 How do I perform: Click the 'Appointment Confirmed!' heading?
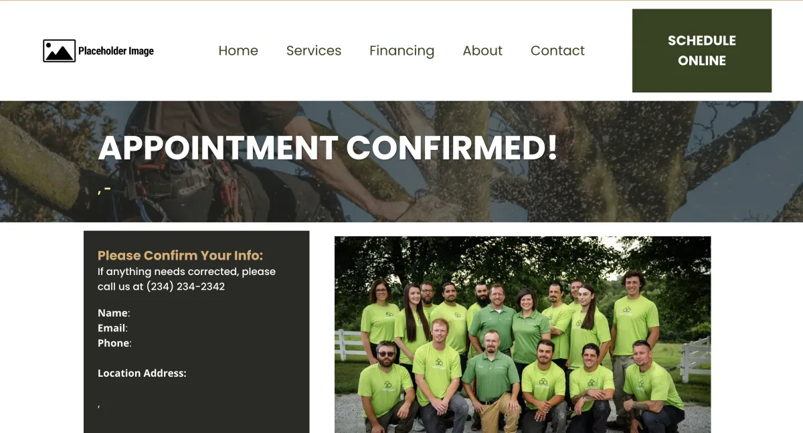click(328, 148)
